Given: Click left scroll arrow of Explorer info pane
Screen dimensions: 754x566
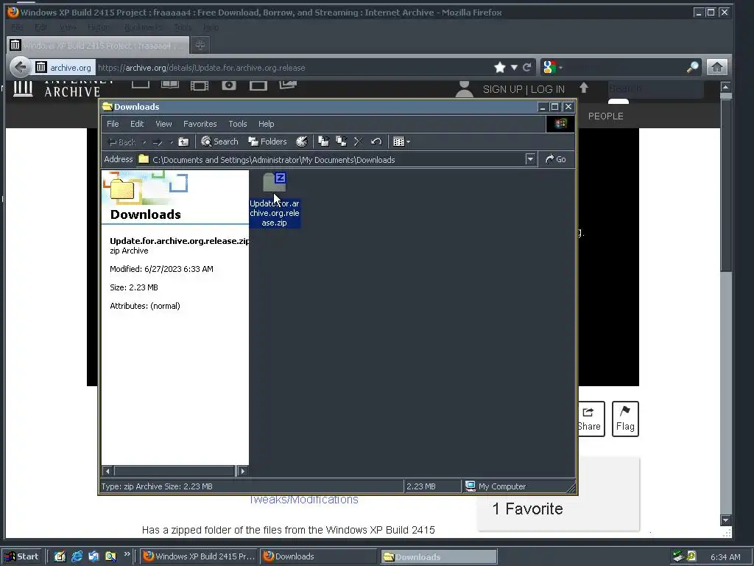Looking at the screenshot, I should [108, 471].
